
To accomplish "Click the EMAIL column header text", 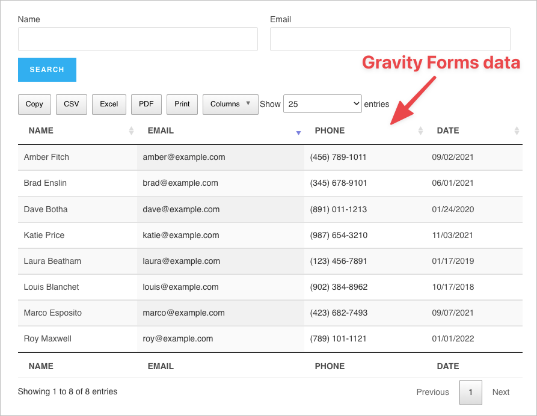I will (x=161, y=131).
